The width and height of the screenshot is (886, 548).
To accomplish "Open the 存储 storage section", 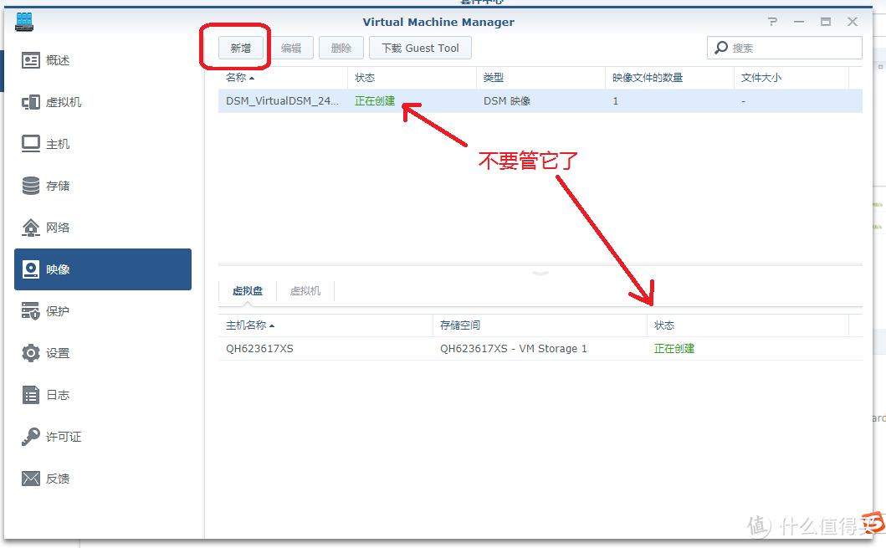I will click(x=102, y=186).
